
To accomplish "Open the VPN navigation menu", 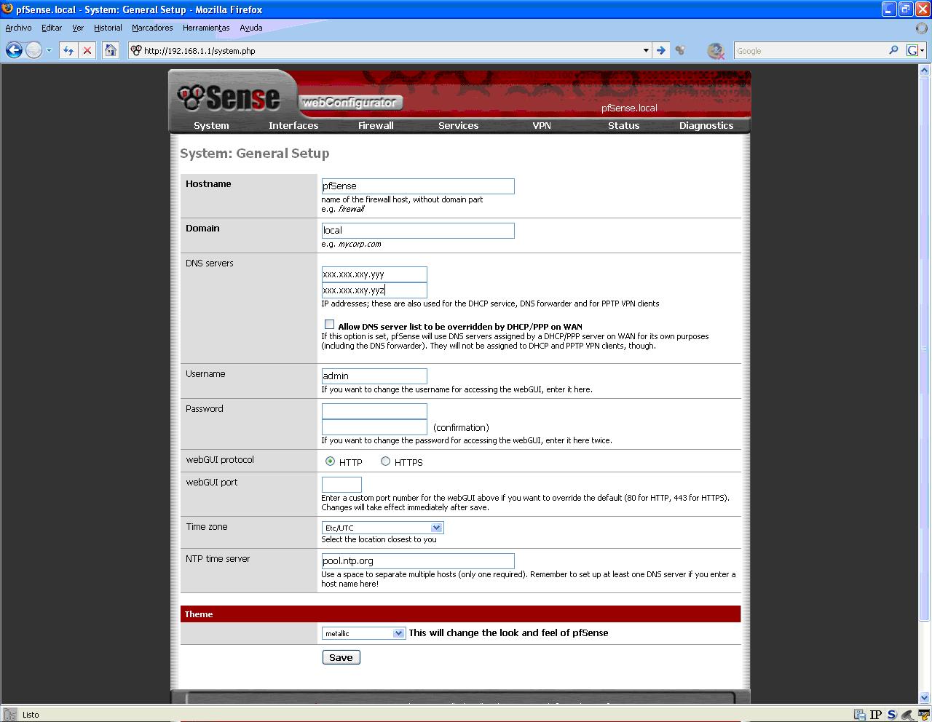I will [541, 125].
